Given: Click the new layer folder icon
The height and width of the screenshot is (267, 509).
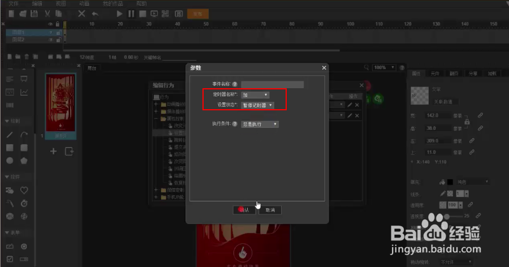Looking at the screenshot, I should pyautogui.click(x=18, y=57).
